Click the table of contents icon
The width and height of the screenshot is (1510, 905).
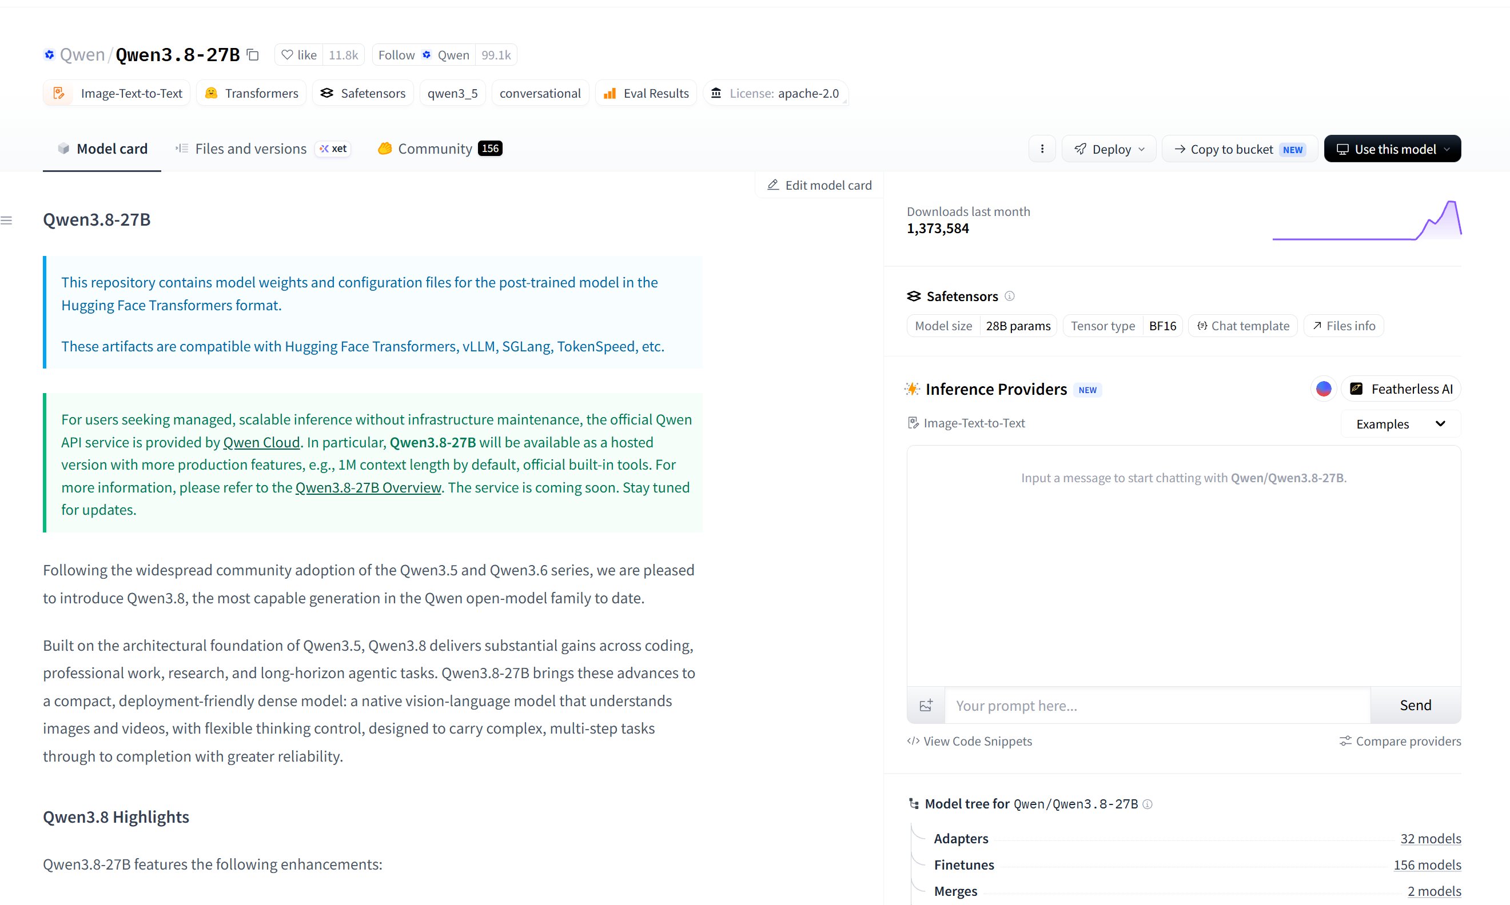point(7,220)
